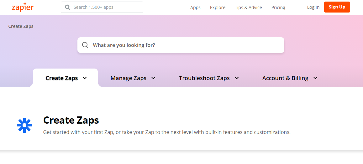The width and height of the screenshot is (363, 164).
Task: Click the blue Zapier asterisk icon
Action: click(24, 125)
